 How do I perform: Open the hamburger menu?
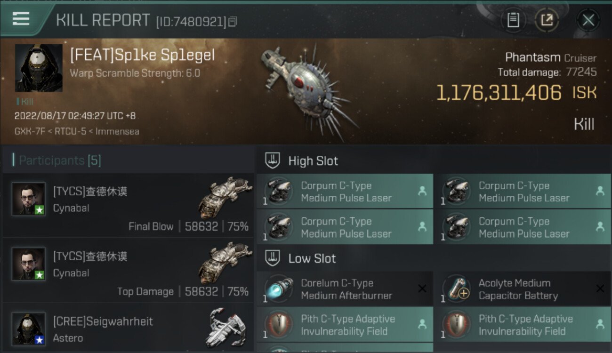pyautogui.click(x=21, y=19)
